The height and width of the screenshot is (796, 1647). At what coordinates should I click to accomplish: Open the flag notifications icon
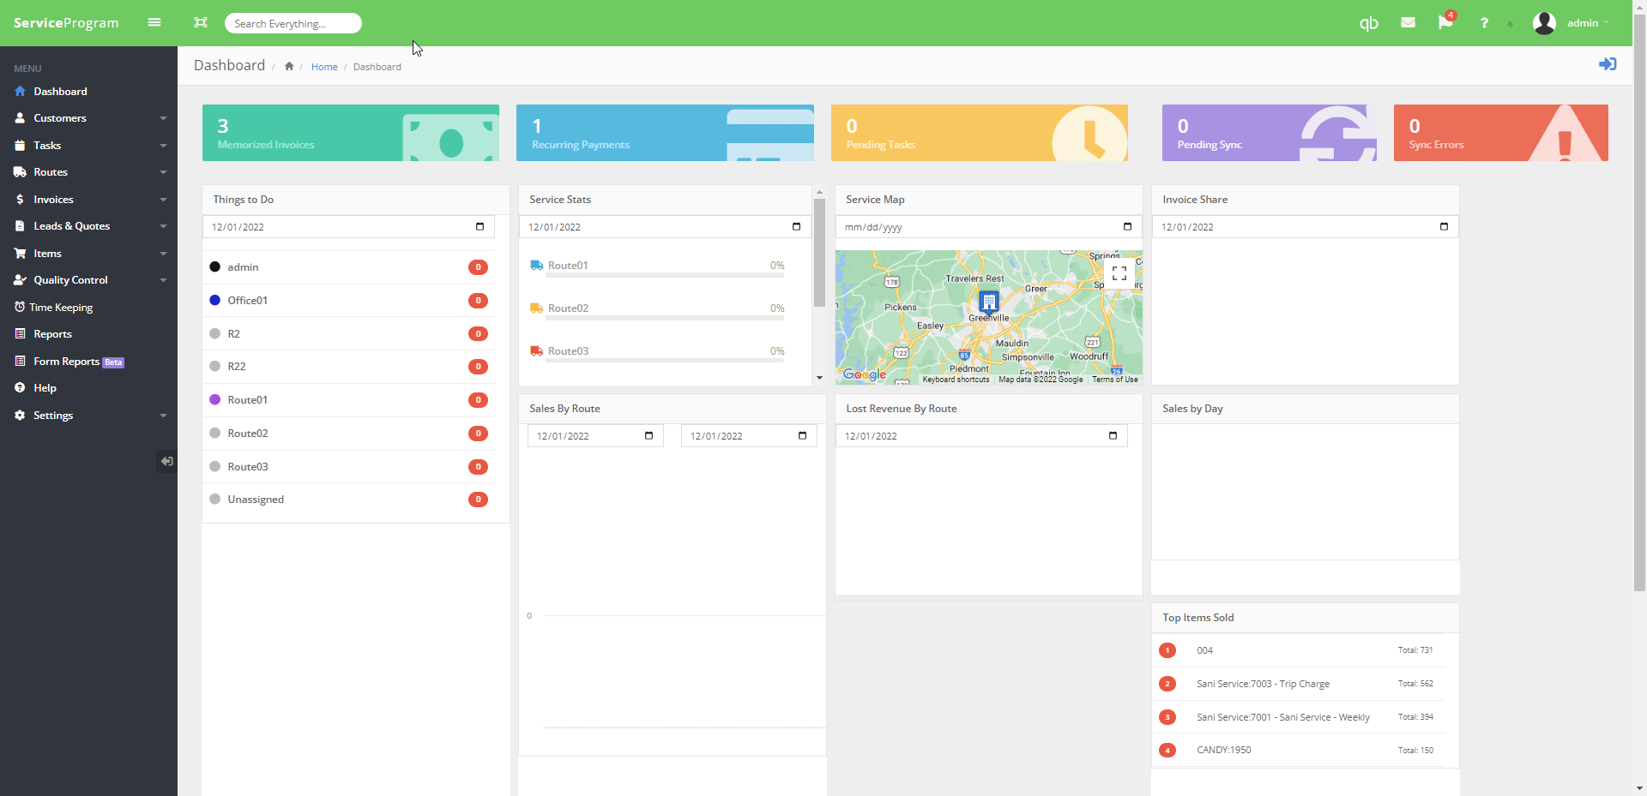point(1445,23)
